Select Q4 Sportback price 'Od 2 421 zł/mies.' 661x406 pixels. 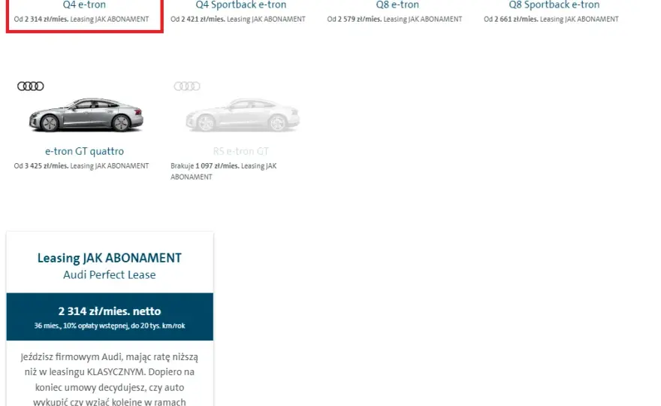point(198,19)
